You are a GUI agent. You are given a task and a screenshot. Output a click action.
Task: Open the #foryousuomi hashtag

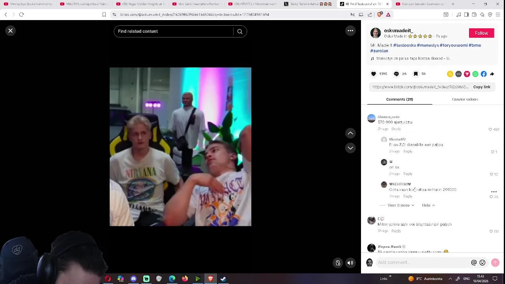[x=454, y=45]
